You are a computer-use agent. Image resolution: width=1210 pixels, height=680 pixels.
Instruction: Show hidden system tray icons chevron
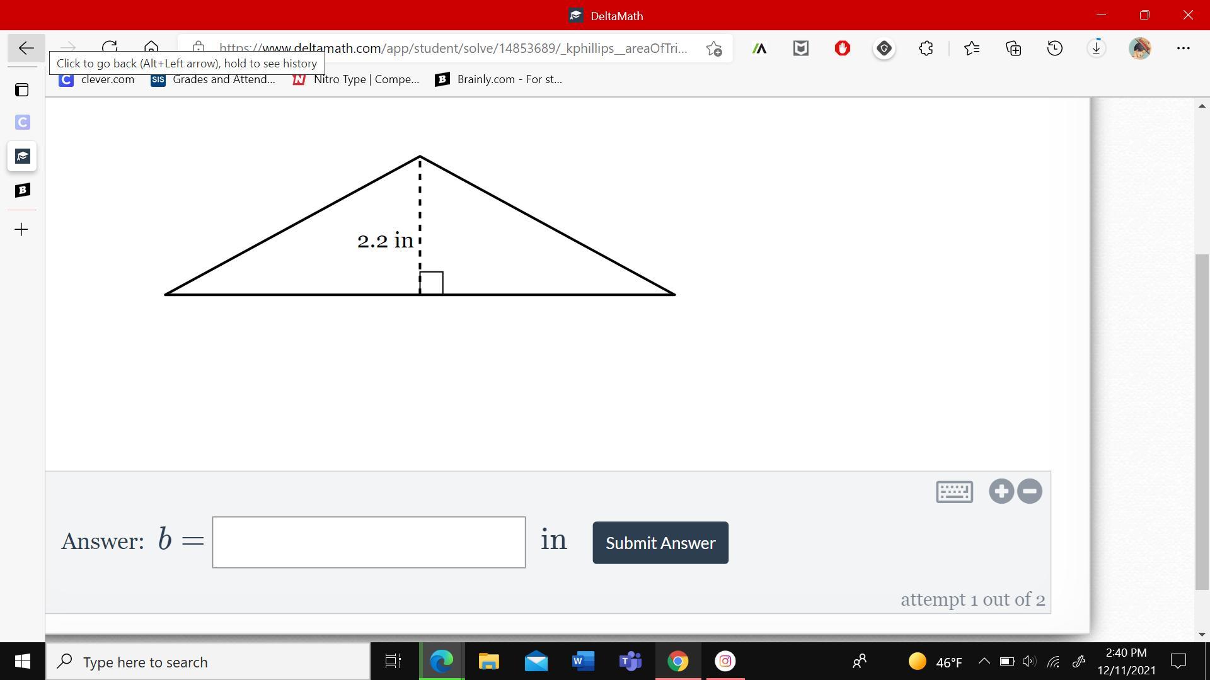coord(983,661)
